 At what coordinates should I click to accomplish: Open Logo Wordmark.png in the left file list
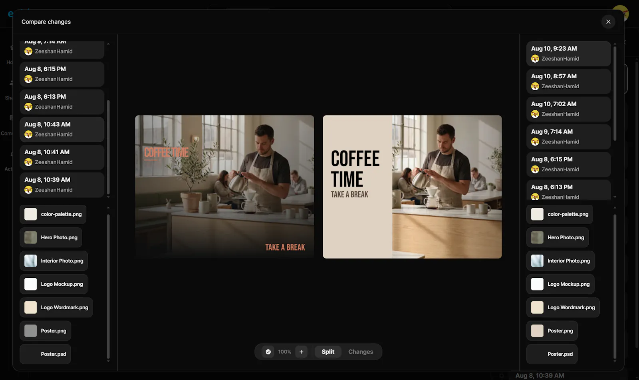(x=56, y=307)
